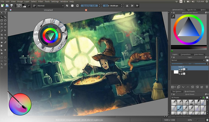Switch to the Undo History tab
The height and width of the screenshot is (122, 209).
[199, 54]
